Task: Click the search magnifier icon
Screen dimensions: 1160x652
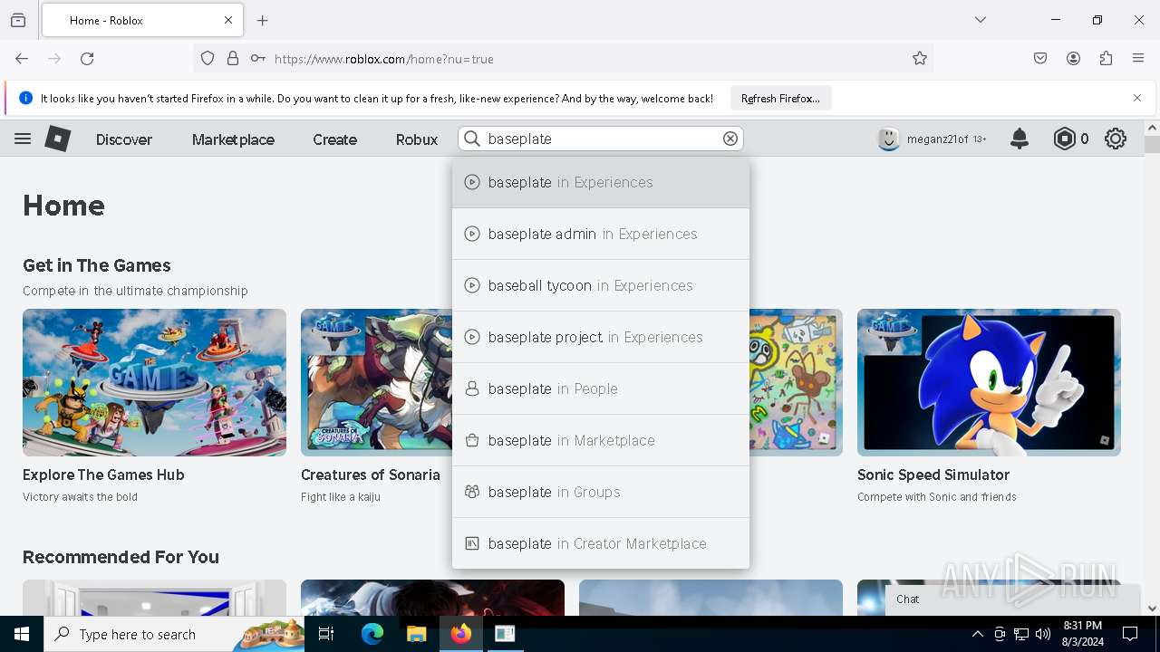Action: coord(472,139)
